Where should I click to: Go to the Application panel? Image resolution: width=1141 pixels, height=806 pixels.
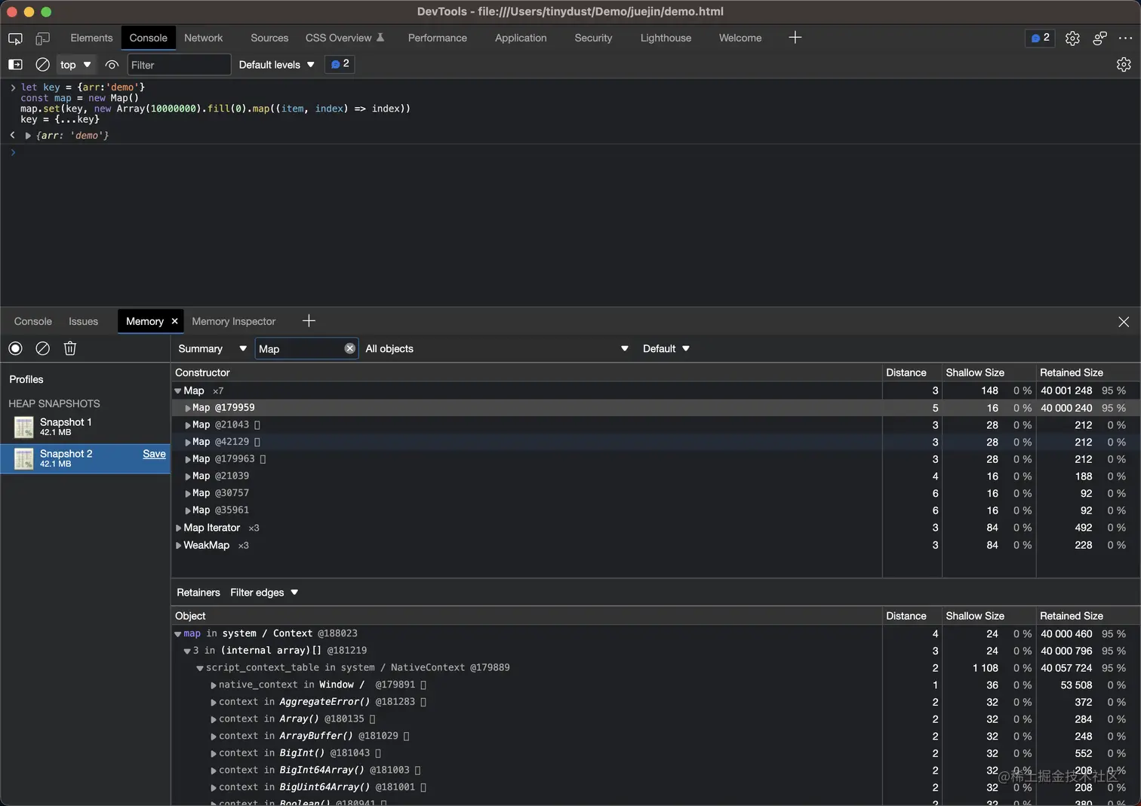[521, 38]
